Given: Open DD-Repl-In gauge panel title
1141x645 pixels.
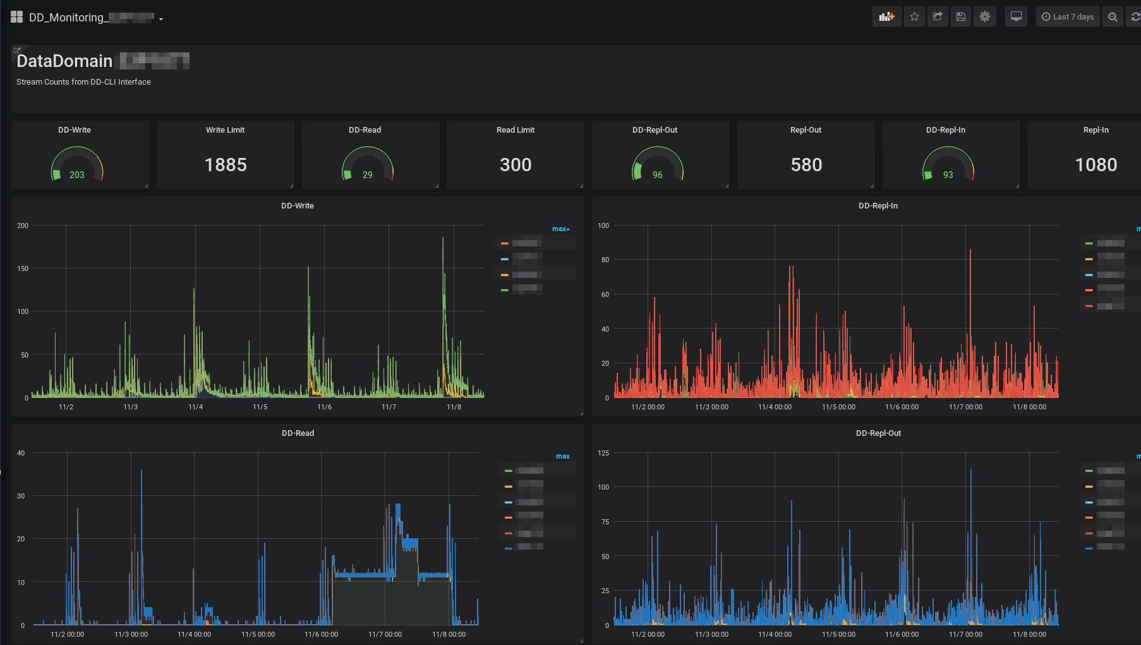Looking at the screenshot, I should coord(945,130).
